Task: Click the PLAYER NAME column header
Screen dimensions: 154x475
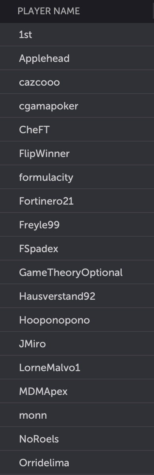Action: [49, 11]
